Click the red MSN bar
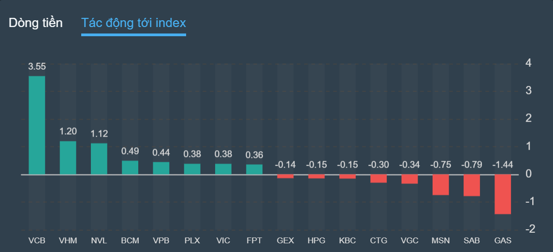The image size is (553, 252). pos(441,185)
